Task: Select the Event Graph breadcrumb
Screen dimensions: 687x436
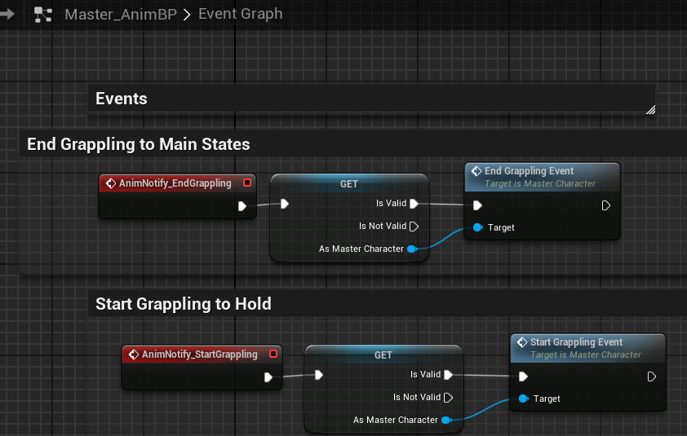Action: (240, 14)
